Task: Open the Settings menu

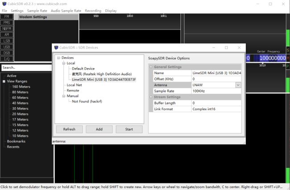Action: 17,11
